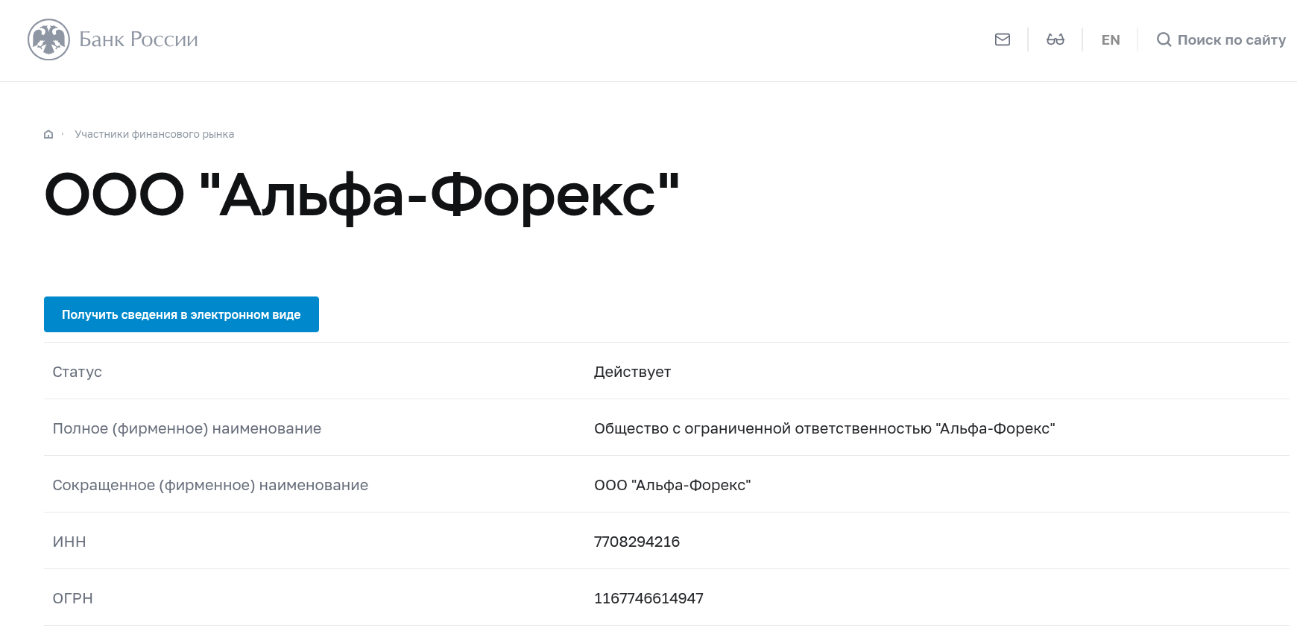Click the magnifier search icon
The image size is (1297, 628).
[x=1164, y=39]
